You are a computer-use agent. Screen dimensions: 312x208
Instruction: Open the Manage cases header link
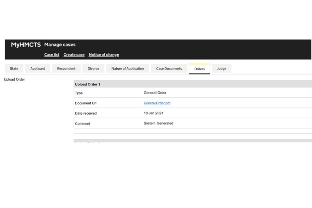pyautogui.click(x=60, y=45)
